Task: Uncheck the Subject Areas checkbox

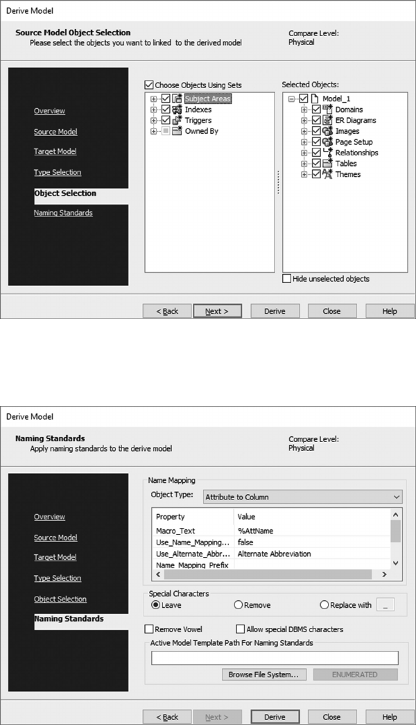Action: click(x=166, y=99)
